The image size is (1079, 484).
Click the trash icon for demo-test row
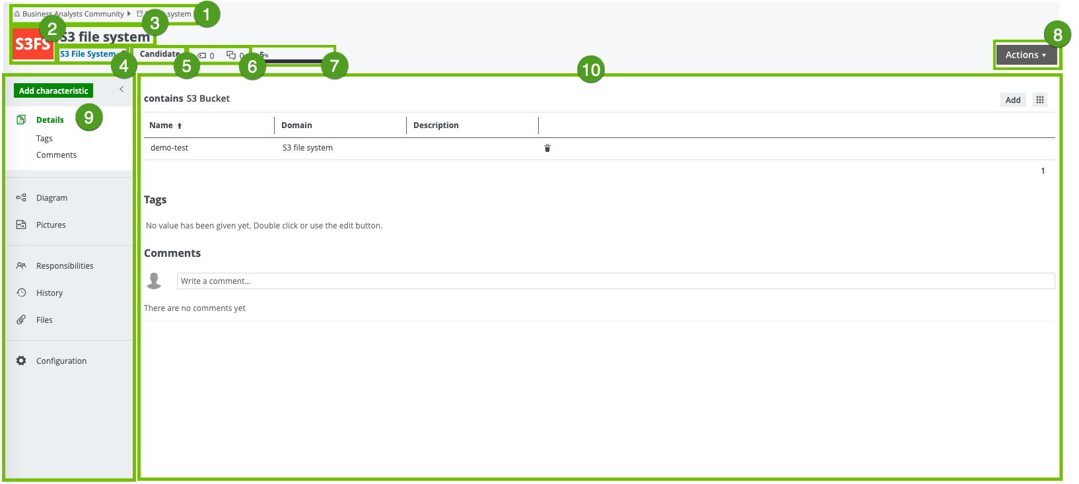coord(547,148)
